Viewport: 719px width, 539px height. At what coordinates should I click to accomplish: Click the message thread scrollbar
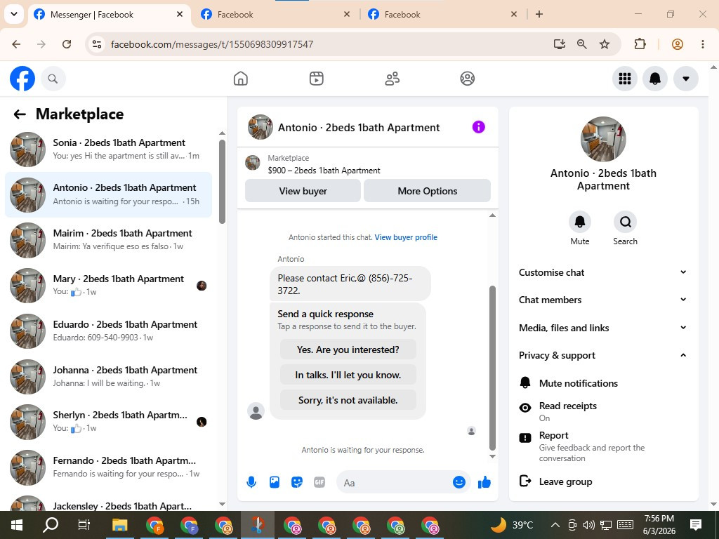(492, 368)
